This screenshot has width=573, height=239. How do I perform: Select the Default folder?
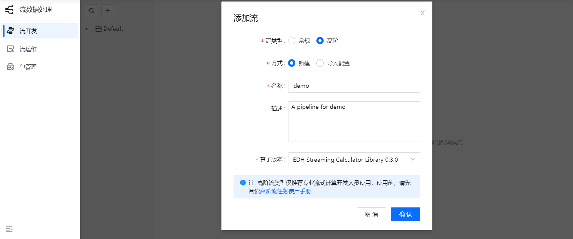(109, 29)
